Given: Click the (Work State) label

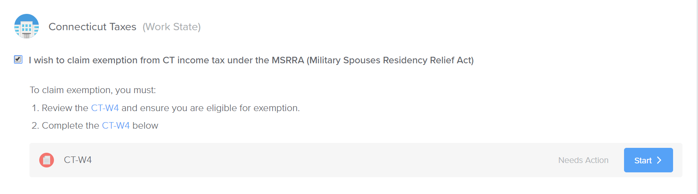Looking at the screenshot, I should pyautogui.click(x=172, y=27).
